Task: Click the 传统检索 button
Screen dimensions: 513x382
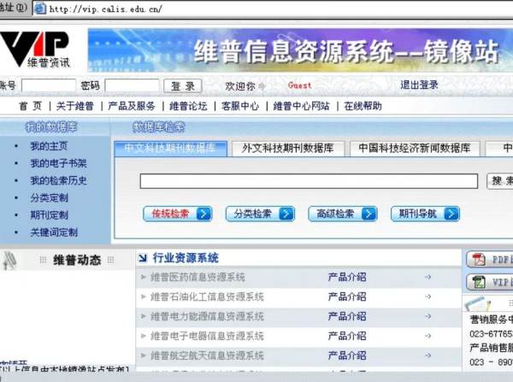Action: 178,214
